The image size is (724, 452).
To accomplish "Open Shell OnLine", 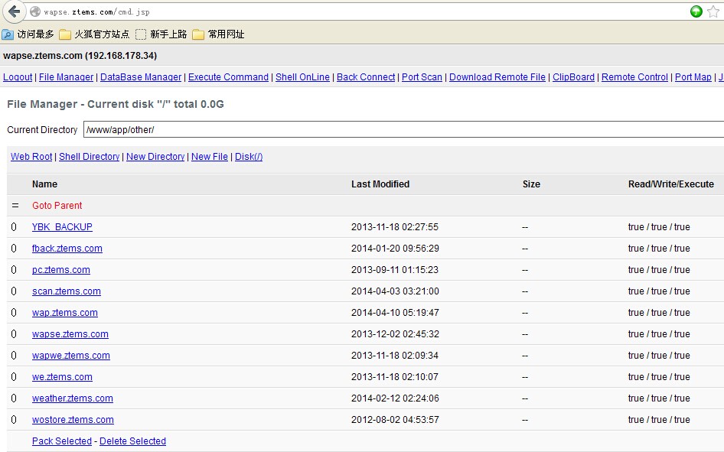I will (x=302, y=77).
